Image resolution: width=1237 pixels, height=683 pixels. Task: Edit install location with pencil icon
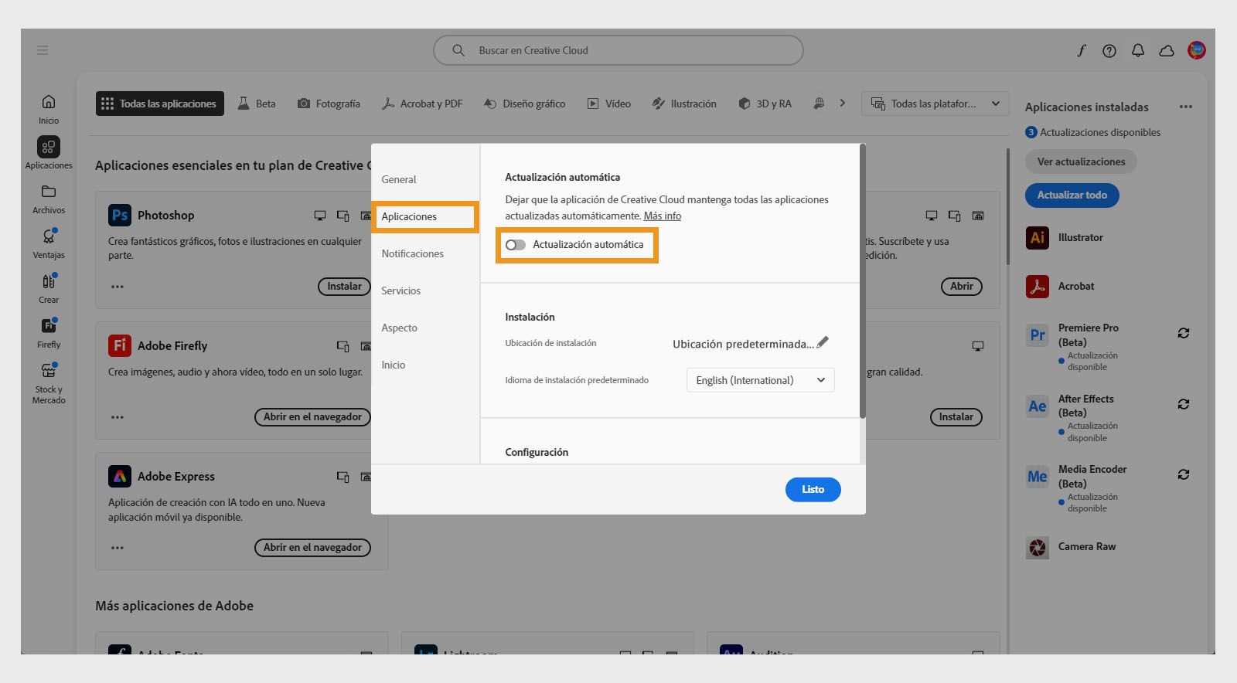[x=823, y=341]
